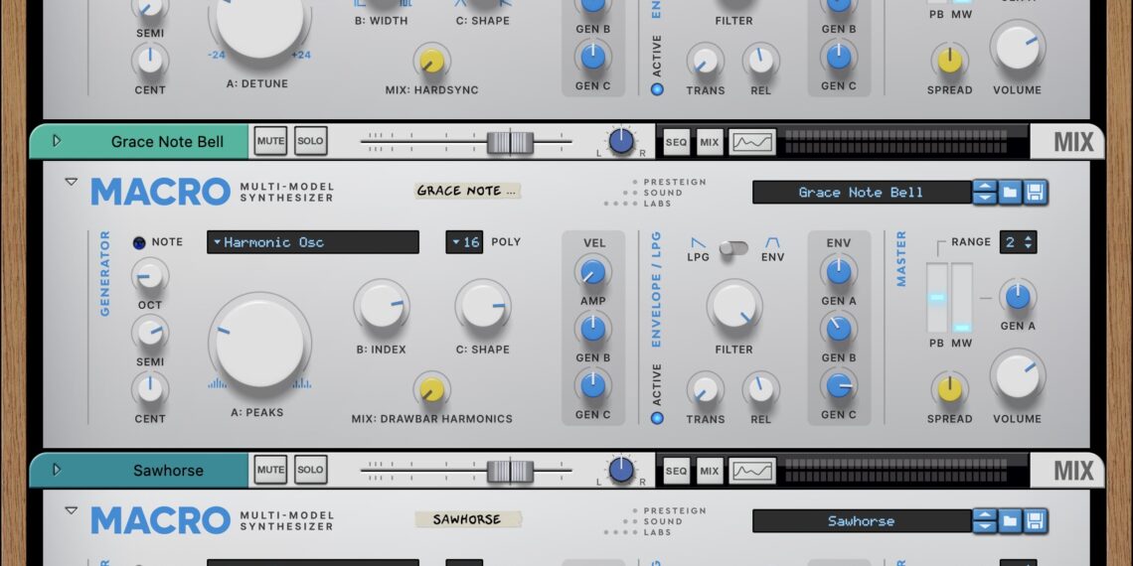
Task: Click the SAWHORSE tape label on the synth
Action: click(467, 519)
